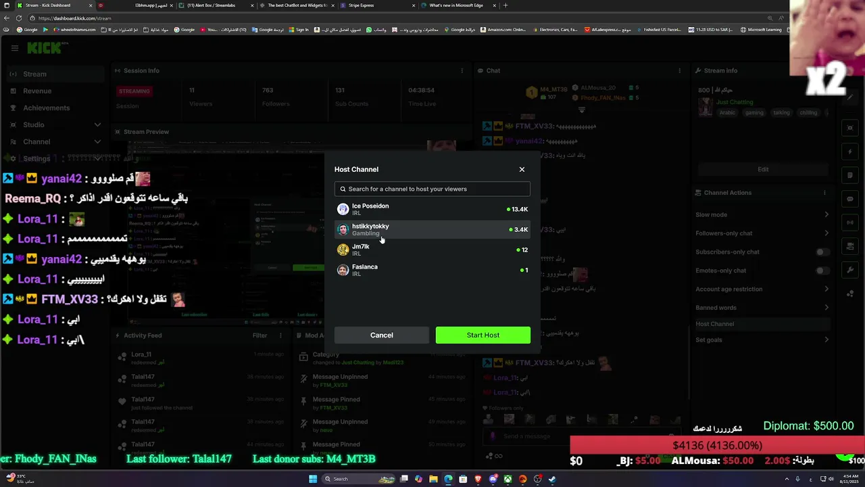865x487 pixels.
Task: Open Brave browser from taskbar
Action: click(x=478, y=479)
